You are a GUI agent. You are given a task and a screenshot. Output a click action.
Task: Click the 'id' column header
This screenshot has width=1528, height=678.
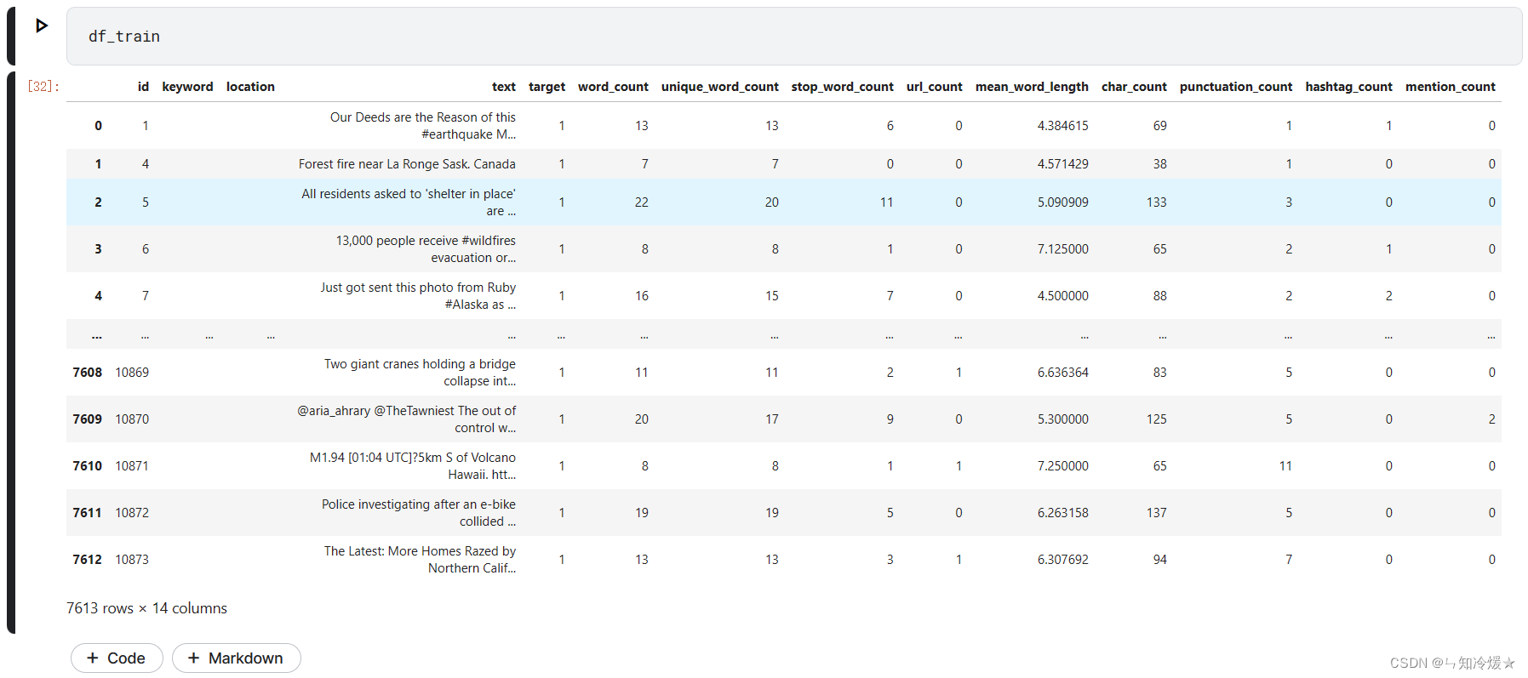pyautogui.click(x=143, y=87)
